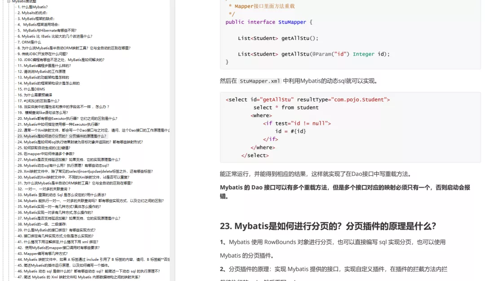Open item 33. MyBatis 里面的动态 Sql
The image size is (485, 281).
62,195
